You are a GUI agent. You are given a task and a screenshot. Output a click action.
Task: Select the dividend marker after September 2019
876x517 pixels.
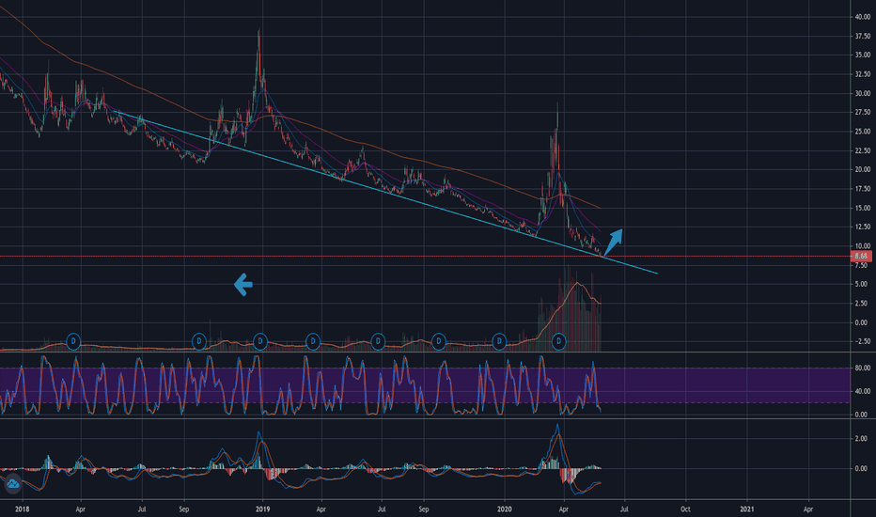click(x=439, y=341)
